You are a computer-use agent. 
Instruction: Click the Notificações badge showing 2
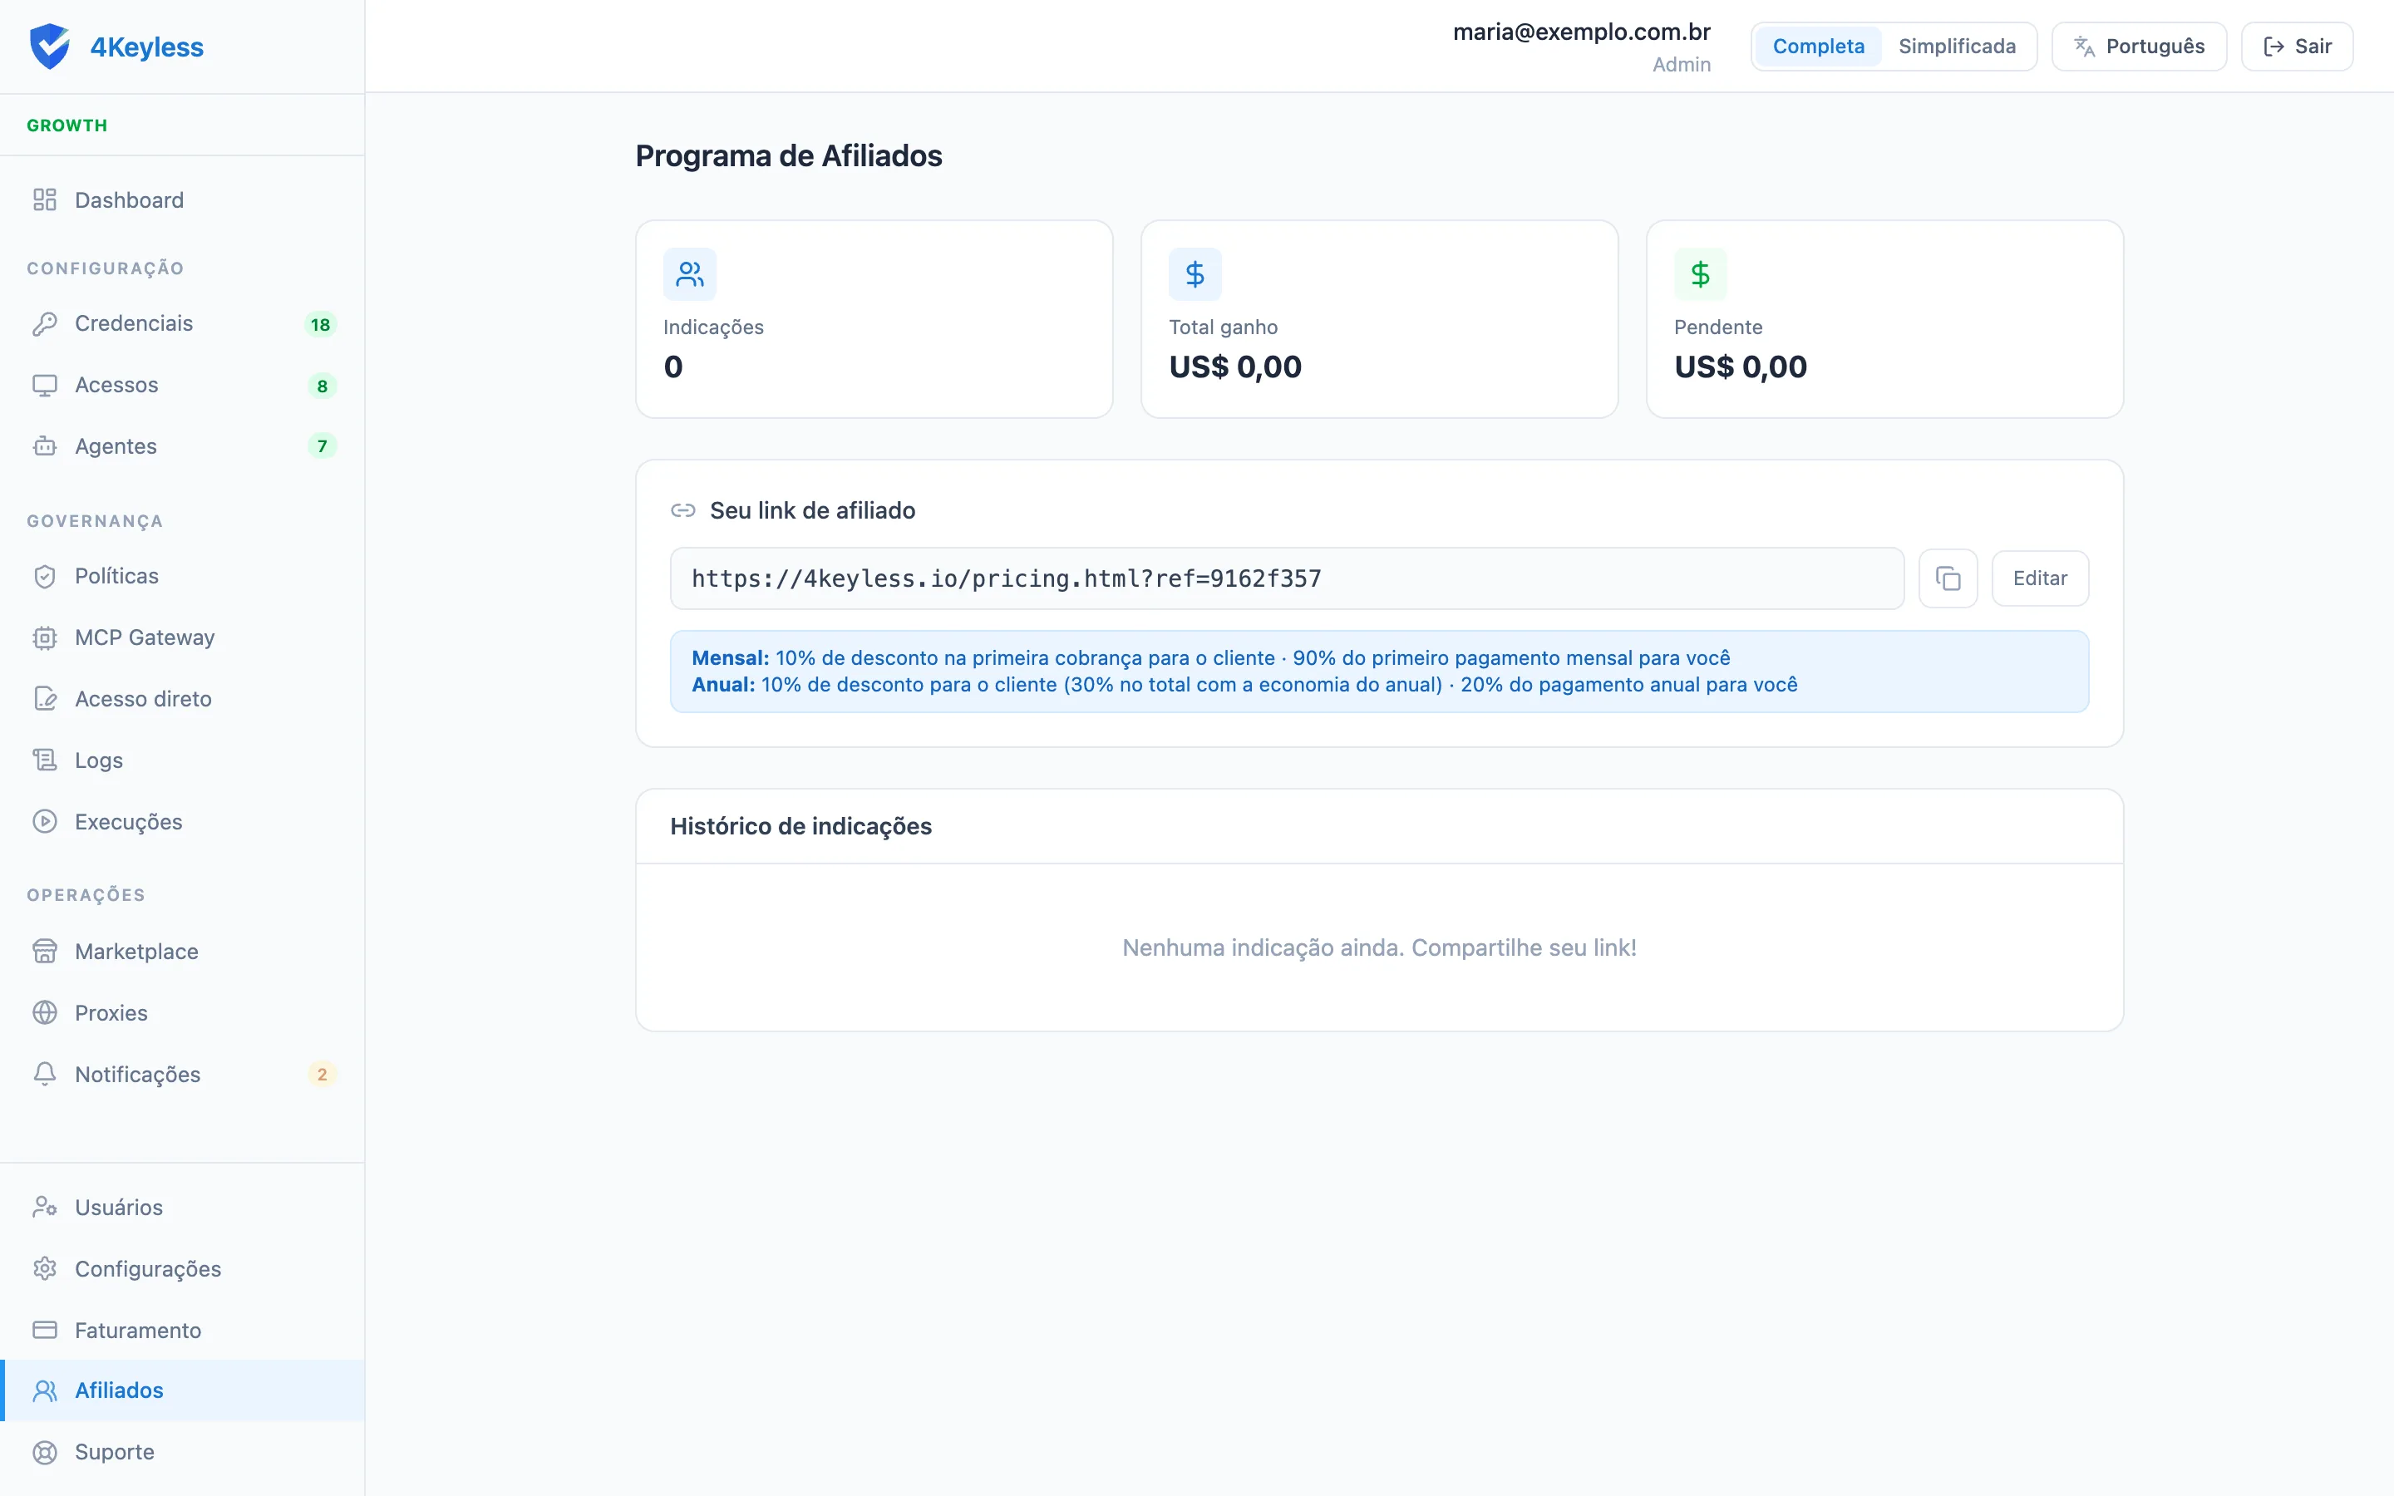(x=322, y=1075)
